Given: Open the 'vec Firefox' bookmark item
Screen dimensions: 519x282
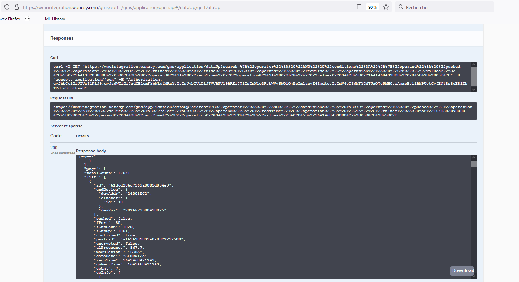Looking at the screenshot, I should 10,19.
